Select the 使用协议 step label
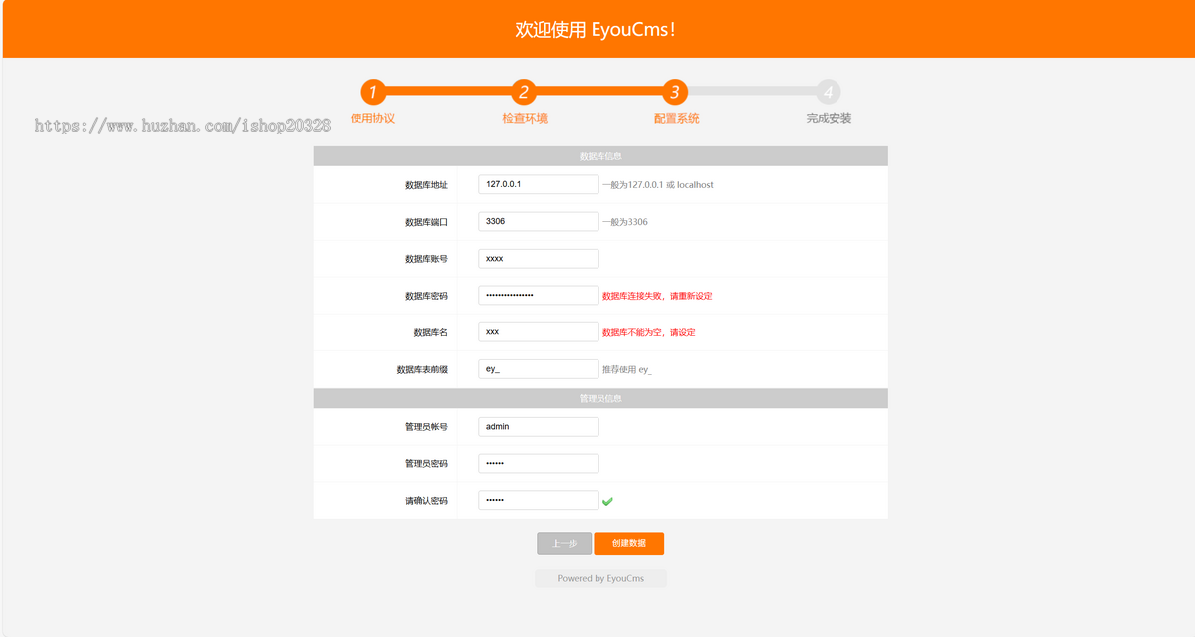The width and height of the screenshot is (1195, 637). coord(373,118)
